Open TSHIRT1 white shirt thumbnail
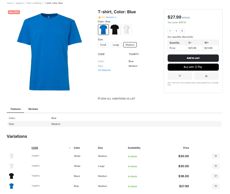This screenshot has width=230, height=194. [x=11, y=156]
